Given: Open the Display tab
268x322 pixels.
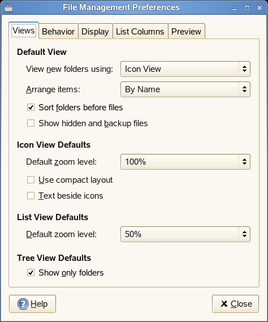Looking at the screenshot, I should click(x=95, y=32).
